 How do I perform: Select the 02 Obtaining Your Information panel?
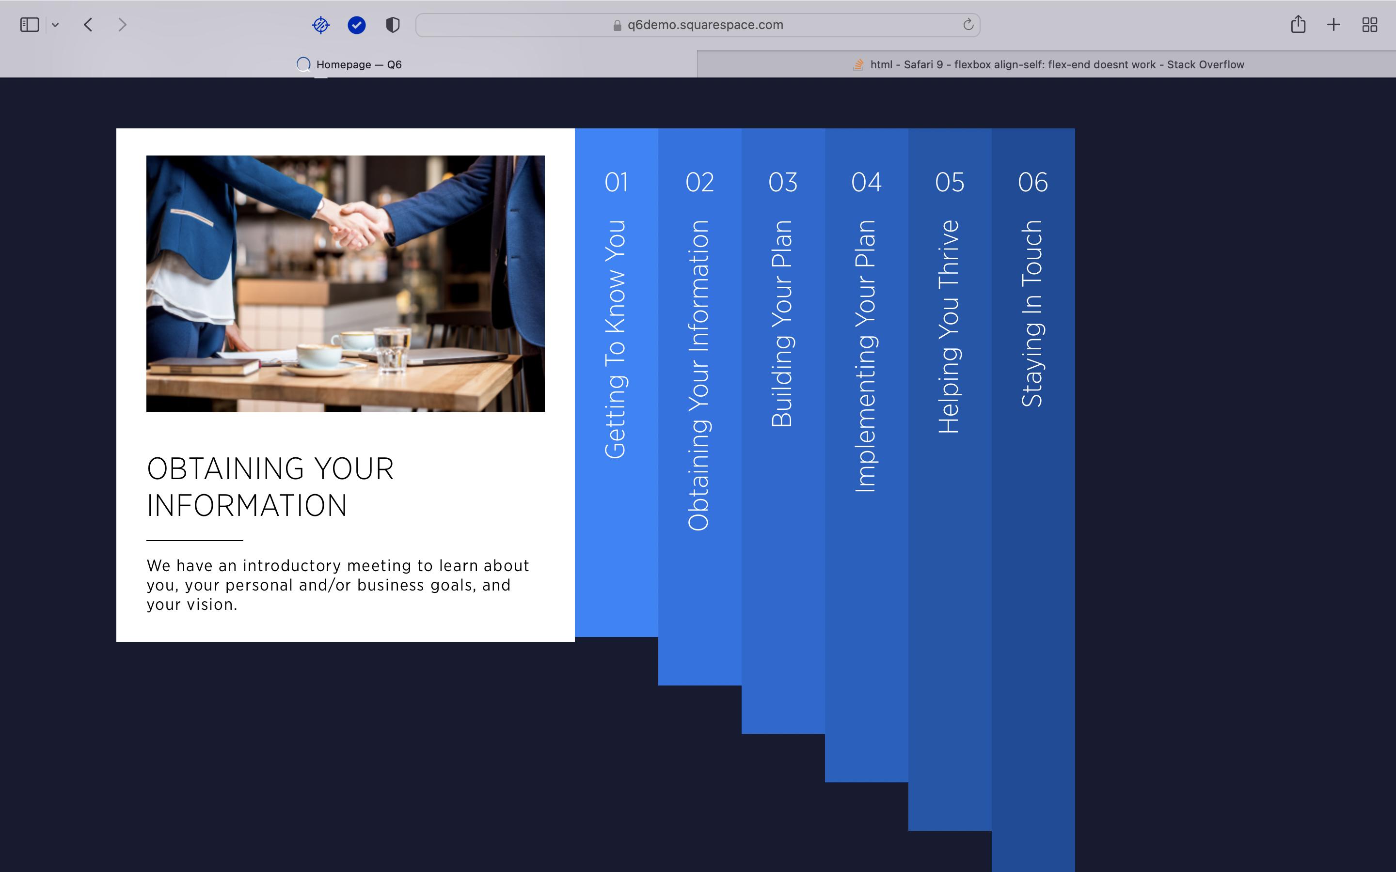[700, 406]
